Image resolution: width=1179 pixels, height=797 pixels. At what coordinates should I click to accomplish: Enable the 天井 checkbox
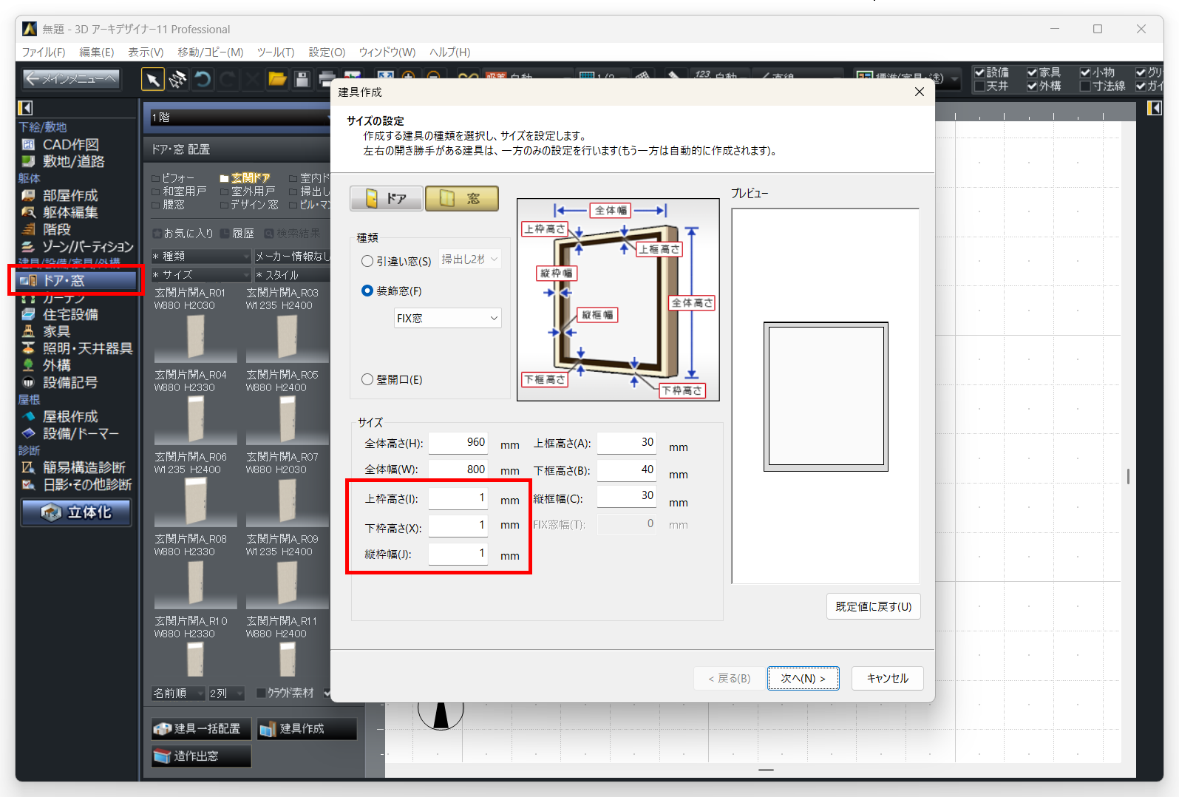979,87
